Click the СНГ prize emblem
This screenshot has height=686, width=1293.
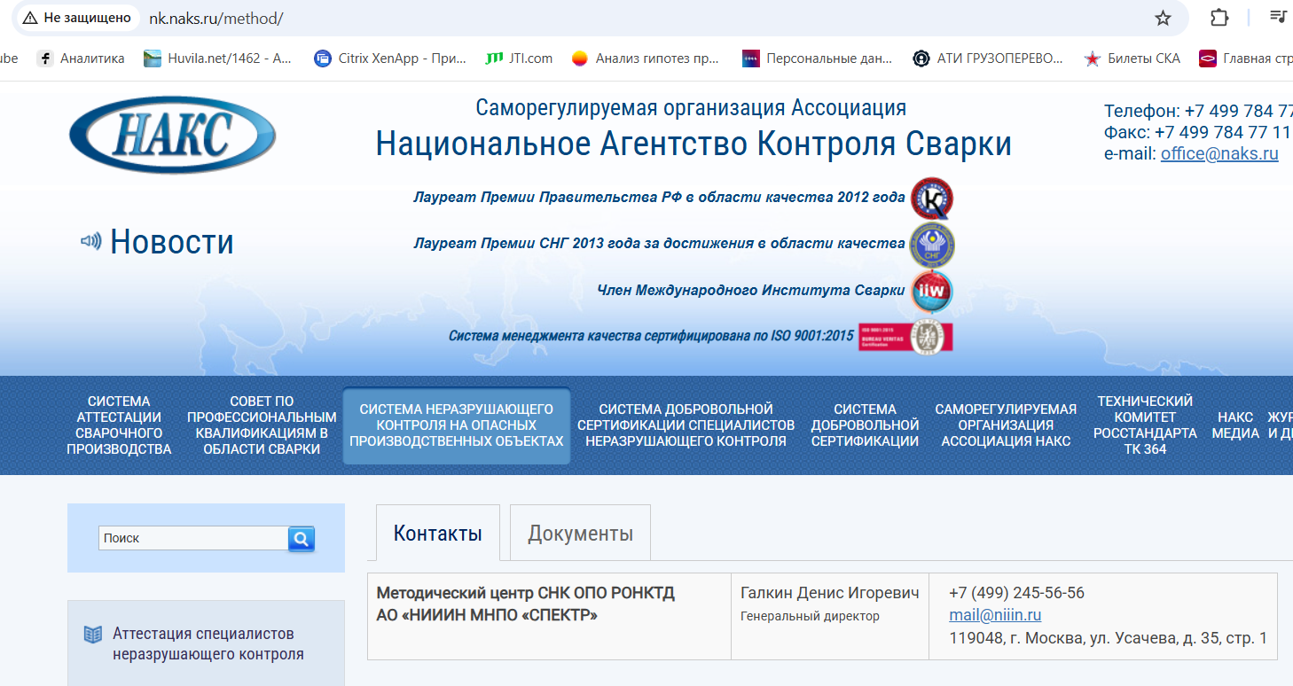931,245
